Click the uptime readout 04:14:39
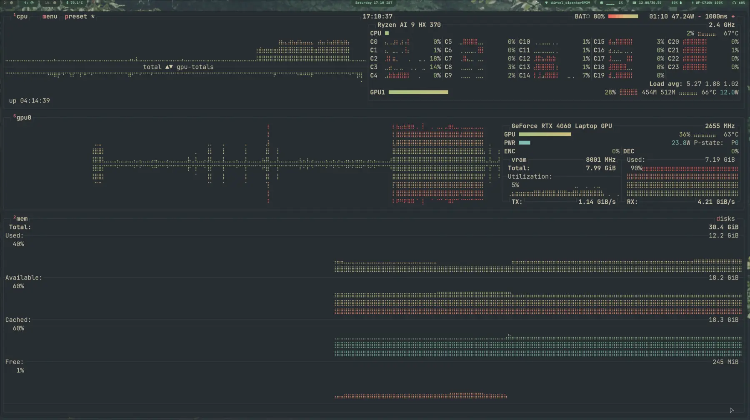 [x=35, y=100]
